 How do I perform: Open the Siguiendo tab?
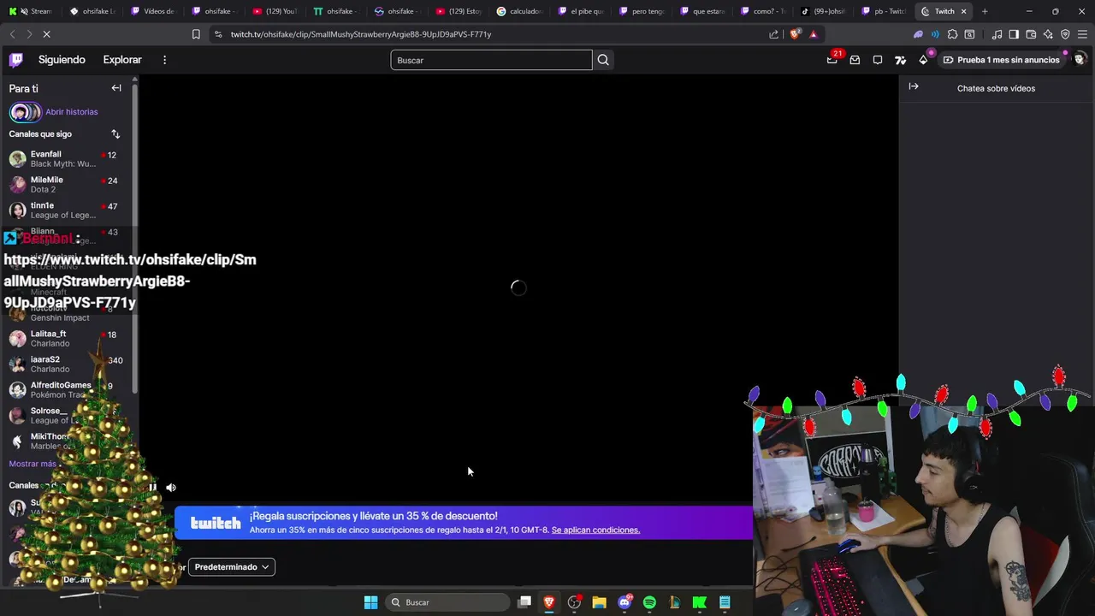[x=62, y=60]
